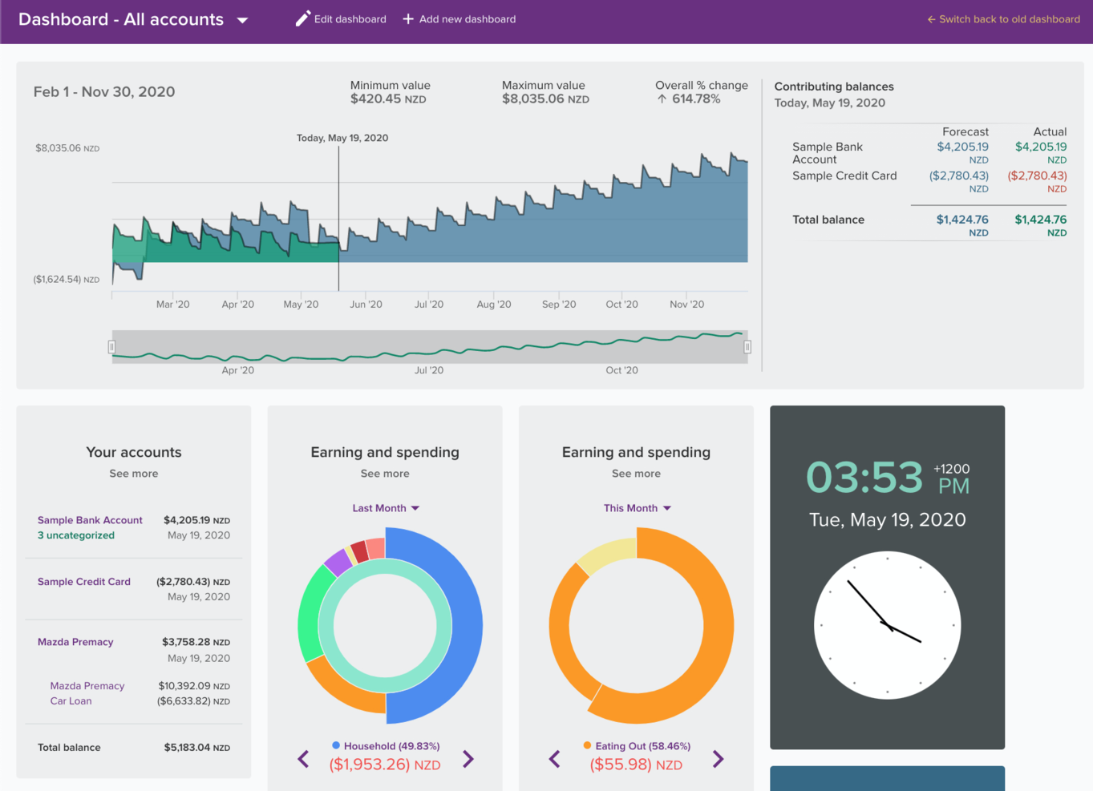Open the This Month period dropdown

[637, 507]
